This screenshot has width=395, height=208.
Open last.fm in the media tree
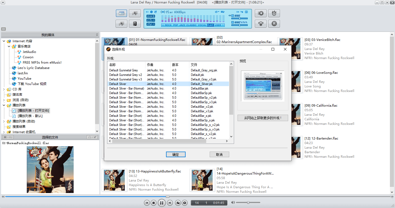point(23,73)
